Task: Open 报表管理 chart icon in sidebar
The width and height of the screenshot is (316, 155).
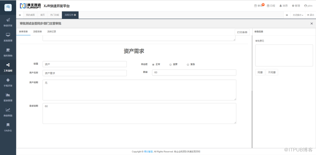Action: point(8,96)
